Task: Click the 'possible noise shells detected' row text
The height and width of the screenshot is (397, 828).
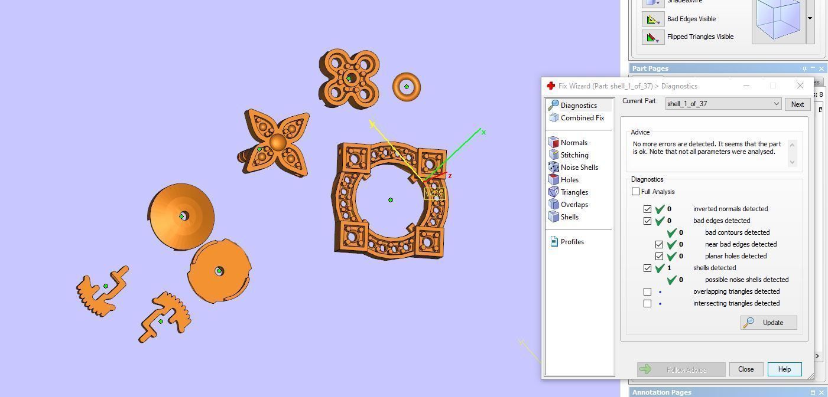Action: (x=746, y=280)
